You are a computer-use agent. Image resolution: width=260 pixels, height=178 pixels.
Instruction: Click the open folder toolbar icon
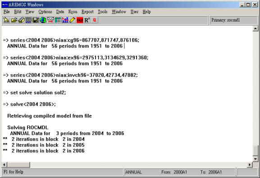click(x=14, y=20)
